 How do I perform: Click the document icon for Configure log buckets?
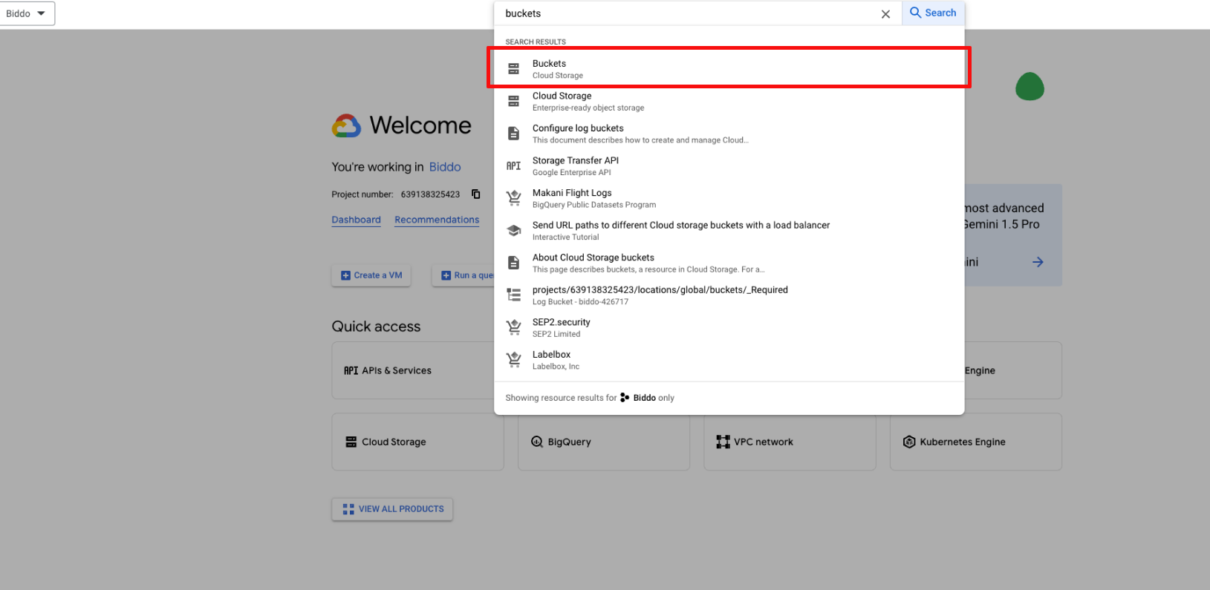click(513, 134)
